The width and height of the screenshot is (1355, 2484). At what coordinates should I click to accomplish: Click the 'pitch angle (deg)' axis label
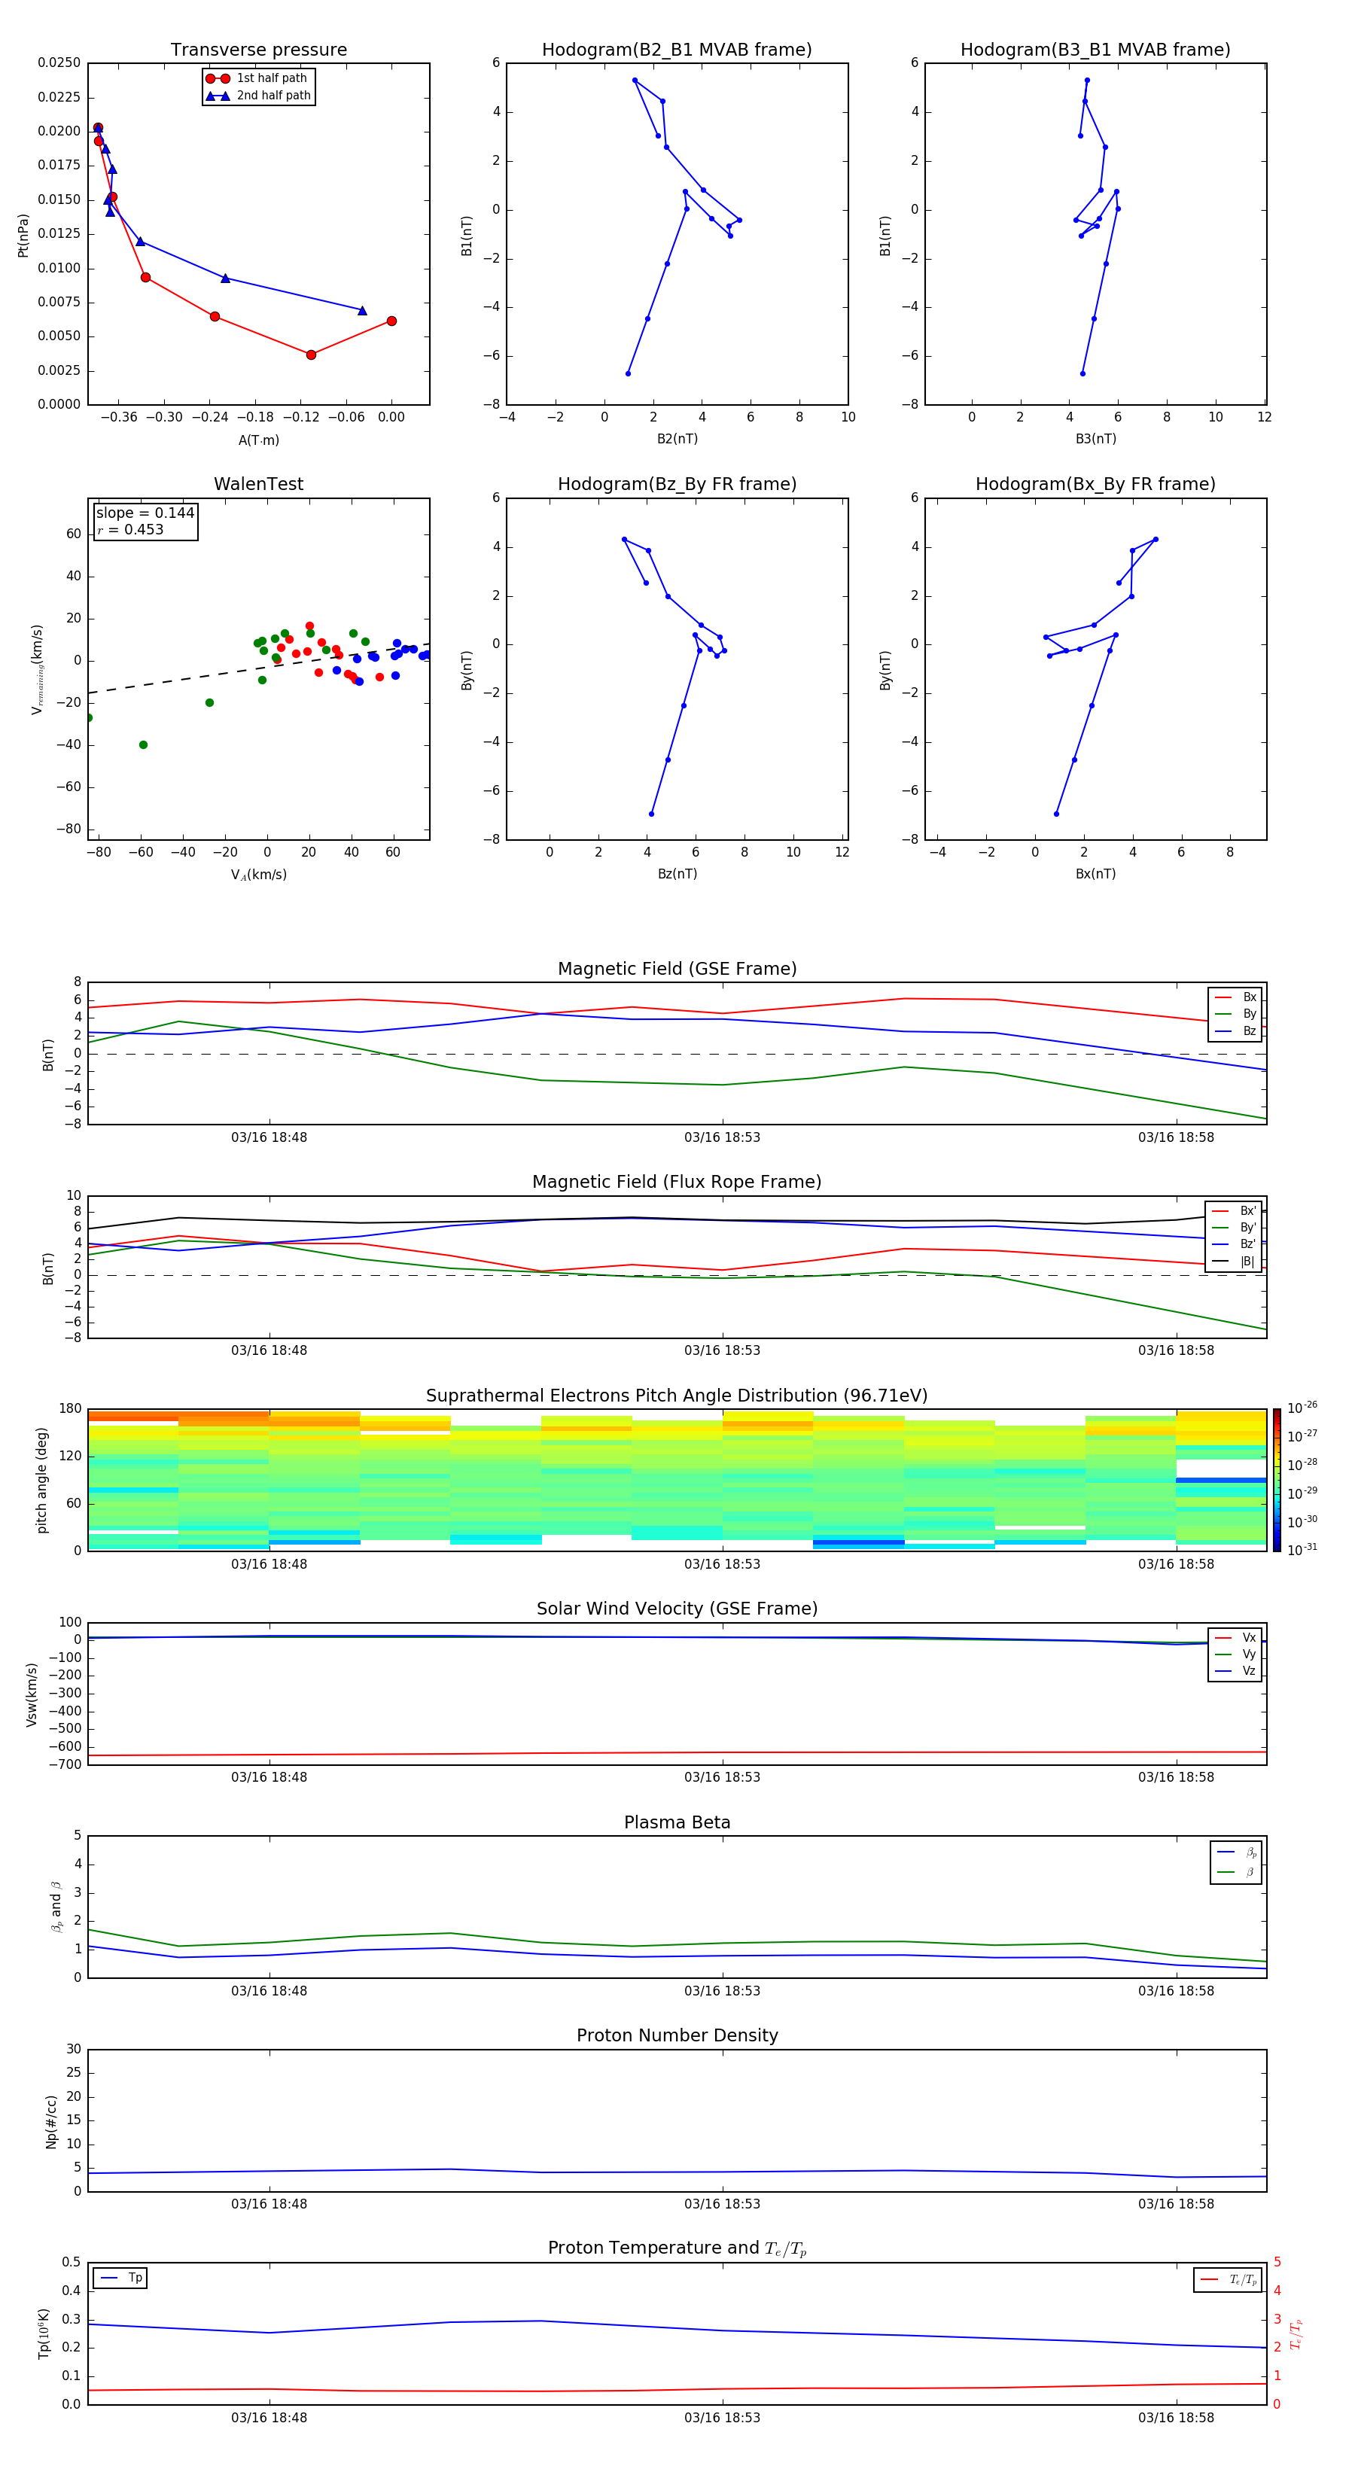pos(41,1480)
